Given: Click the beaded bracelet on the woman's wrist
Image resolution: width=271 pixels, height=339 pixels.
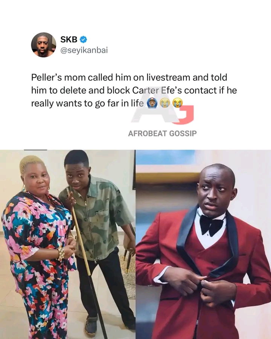Looking at the screenshot, I should tap(61, 253).
